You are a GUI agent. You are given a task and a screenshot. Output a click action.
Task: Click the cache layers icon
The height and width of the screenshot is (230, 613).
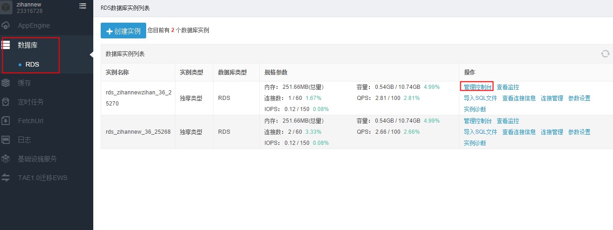(x=6, y=83)
